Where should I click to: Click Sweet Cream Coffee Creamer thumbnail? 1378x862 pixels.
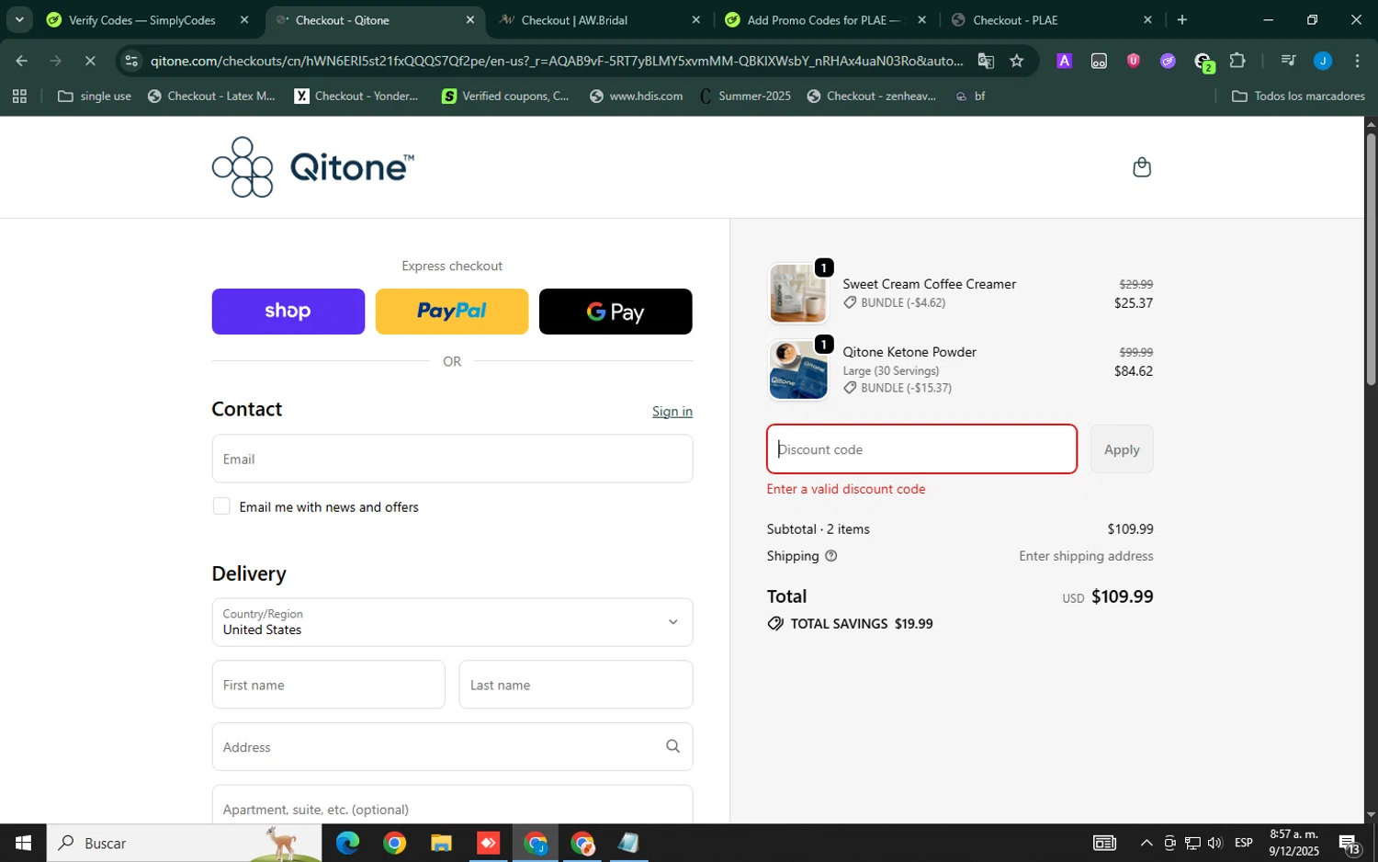(798, 294)
